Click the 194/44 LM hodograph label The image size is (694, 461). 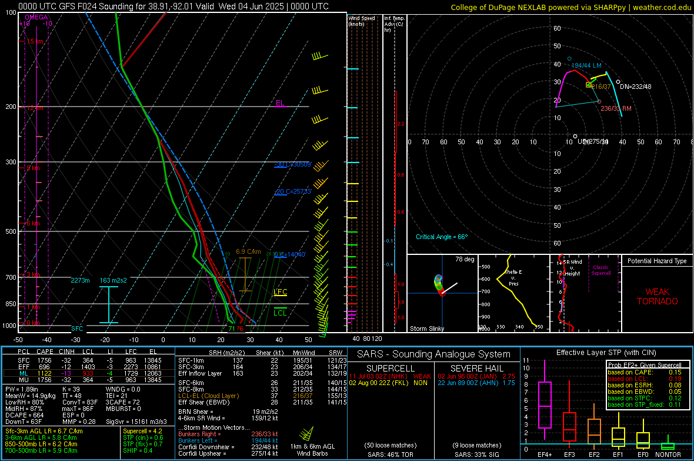[x=586, y=65]
